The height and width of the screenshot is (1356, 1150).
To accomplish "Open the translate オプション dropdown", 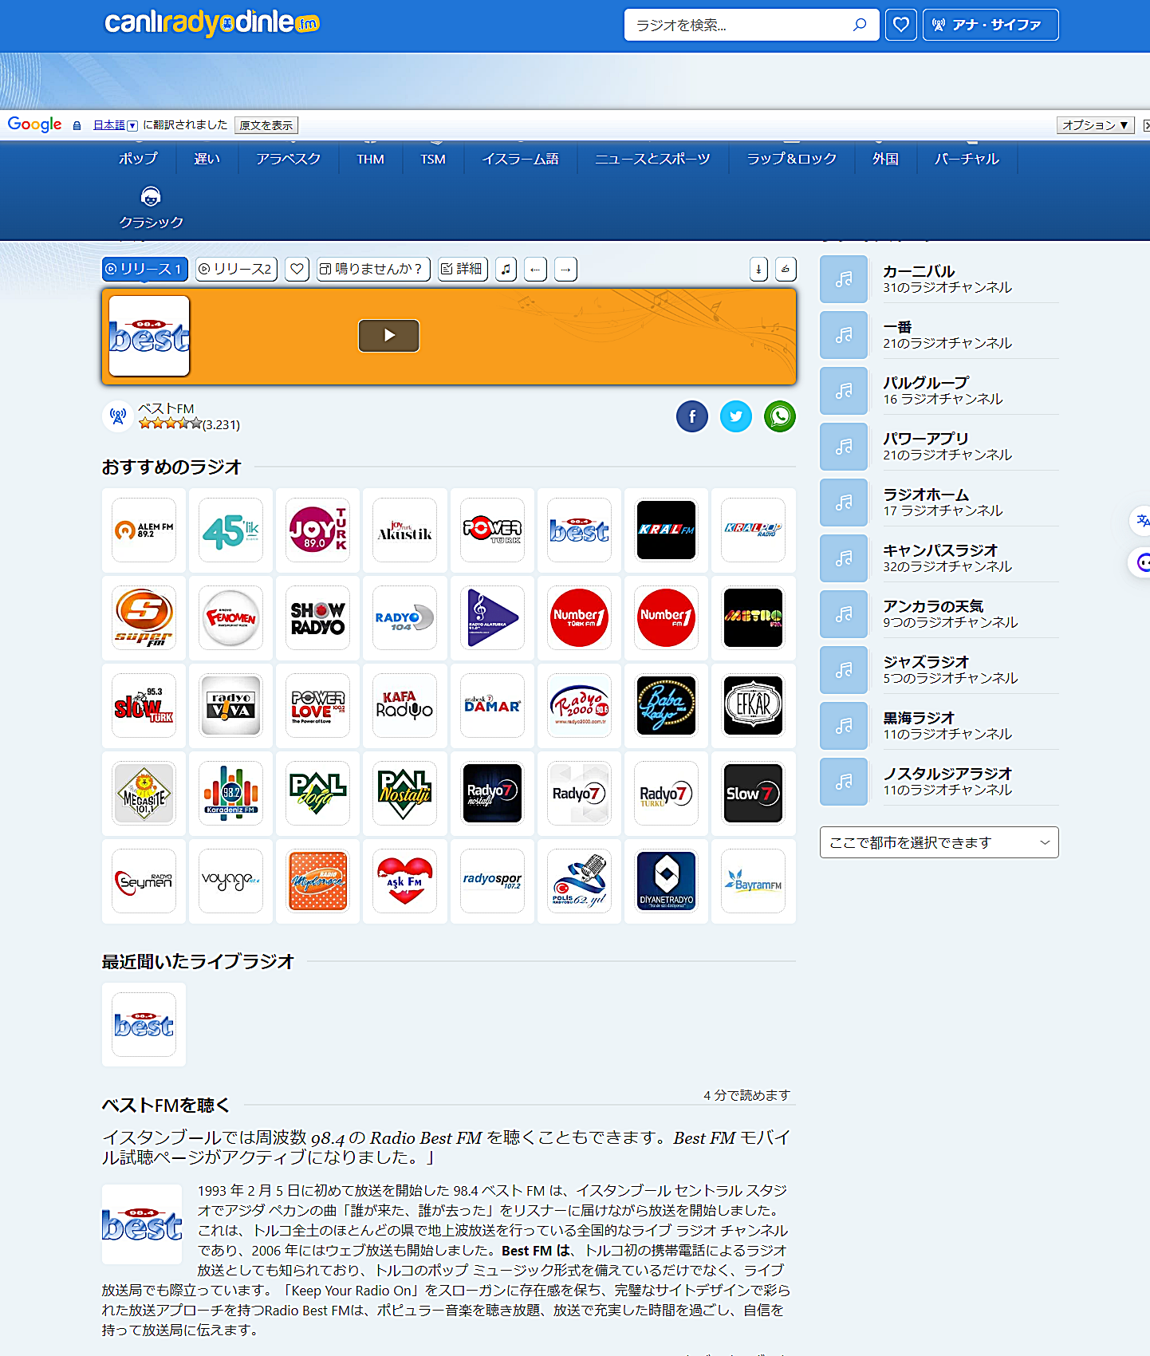I will click(1096, 125).
